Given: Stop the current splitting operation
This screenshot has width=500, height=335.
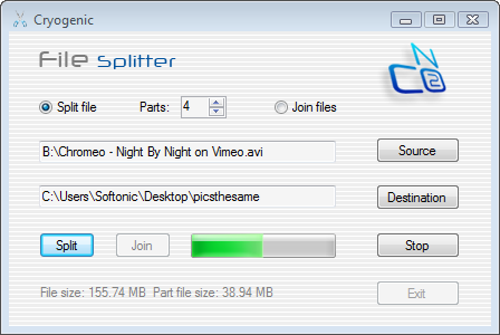Looking at the screenshot, I should coord(417,245).
